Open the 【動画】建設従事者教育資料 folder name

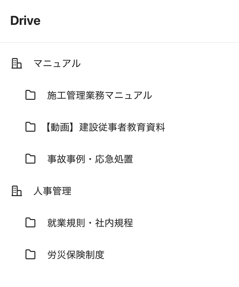pos(104,127)
